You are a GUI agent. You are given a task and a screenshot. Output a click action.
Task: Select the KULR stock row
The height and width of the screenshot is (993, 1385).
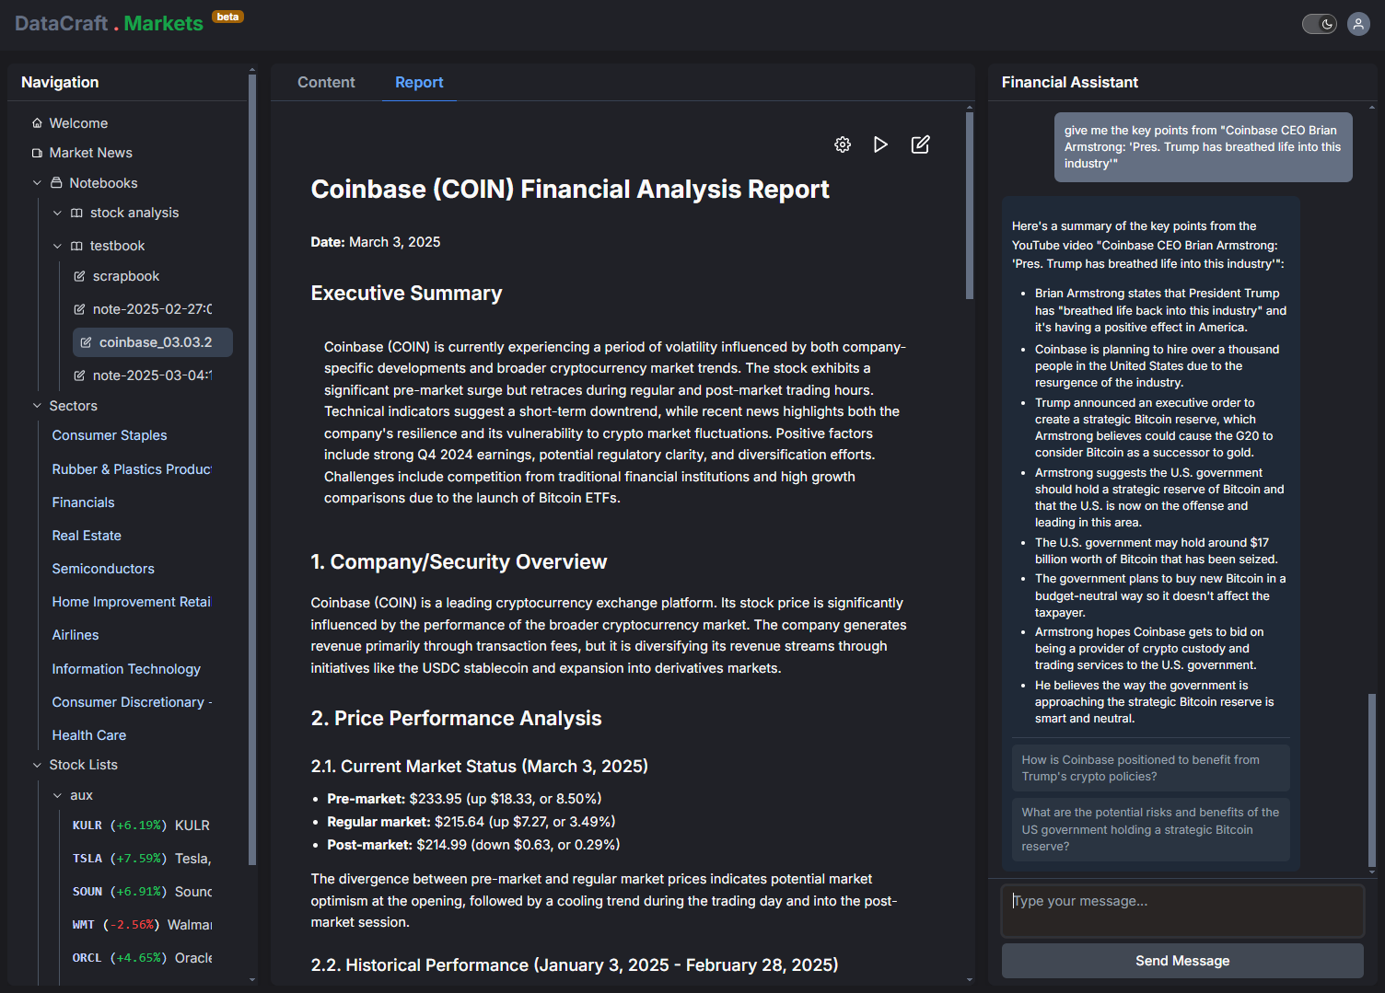pyautogui.click(x=142, y=826)
